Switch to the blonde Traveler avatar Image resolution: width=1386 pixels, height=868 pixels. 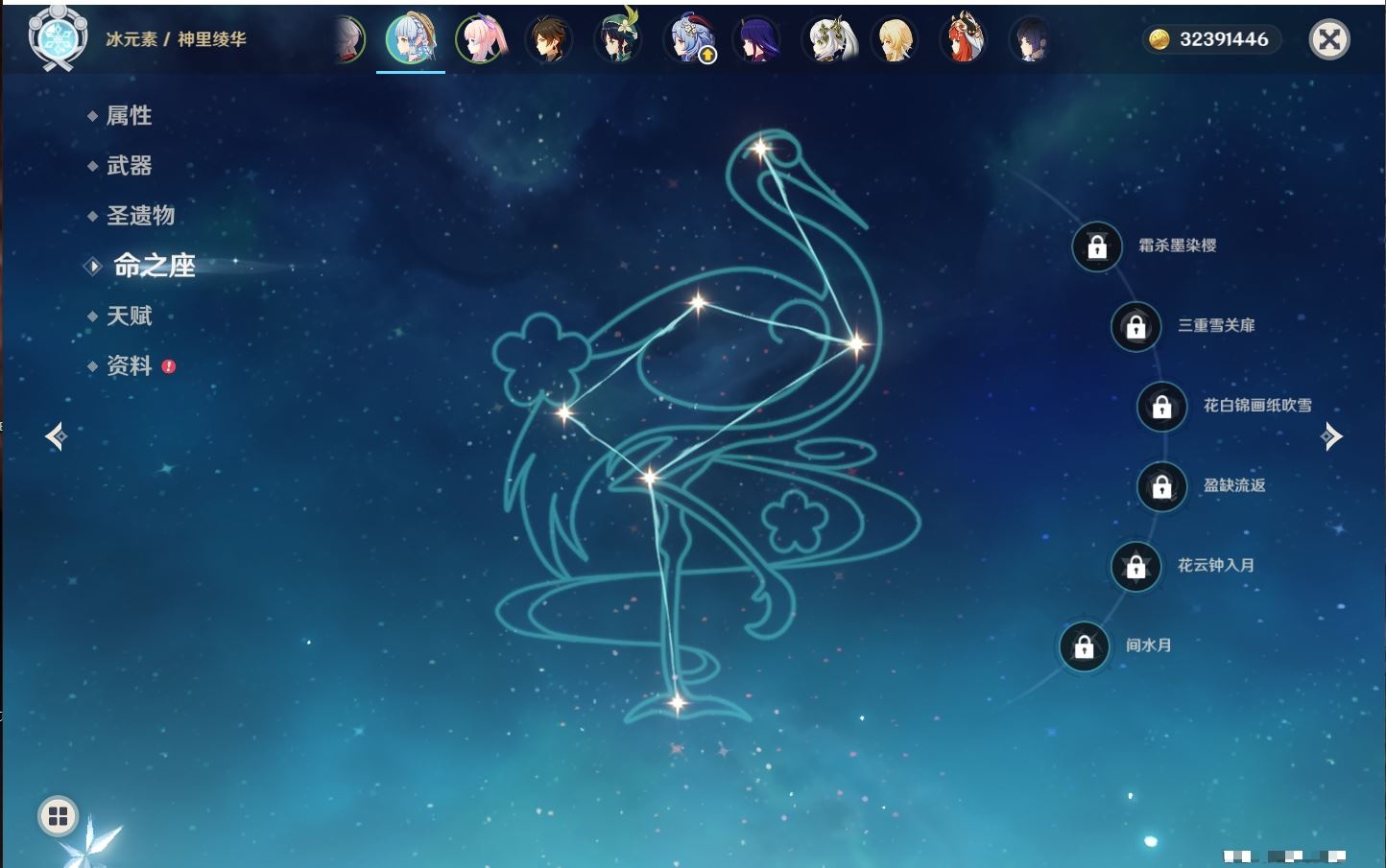click(x=895, y=40)
